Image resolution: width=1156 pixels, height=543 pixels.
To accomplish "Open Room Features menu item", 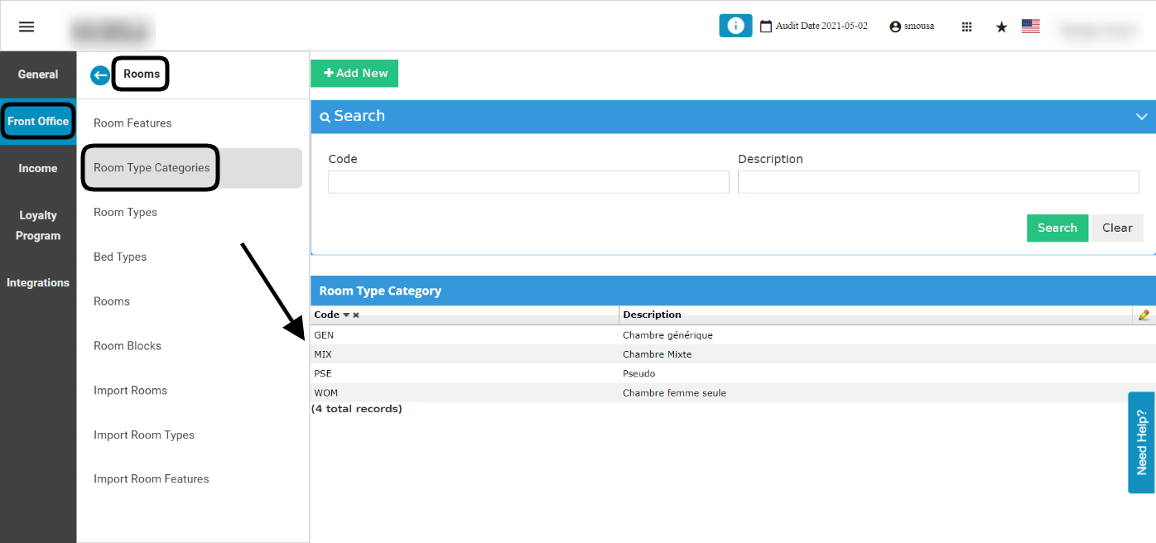I will 132,123.
